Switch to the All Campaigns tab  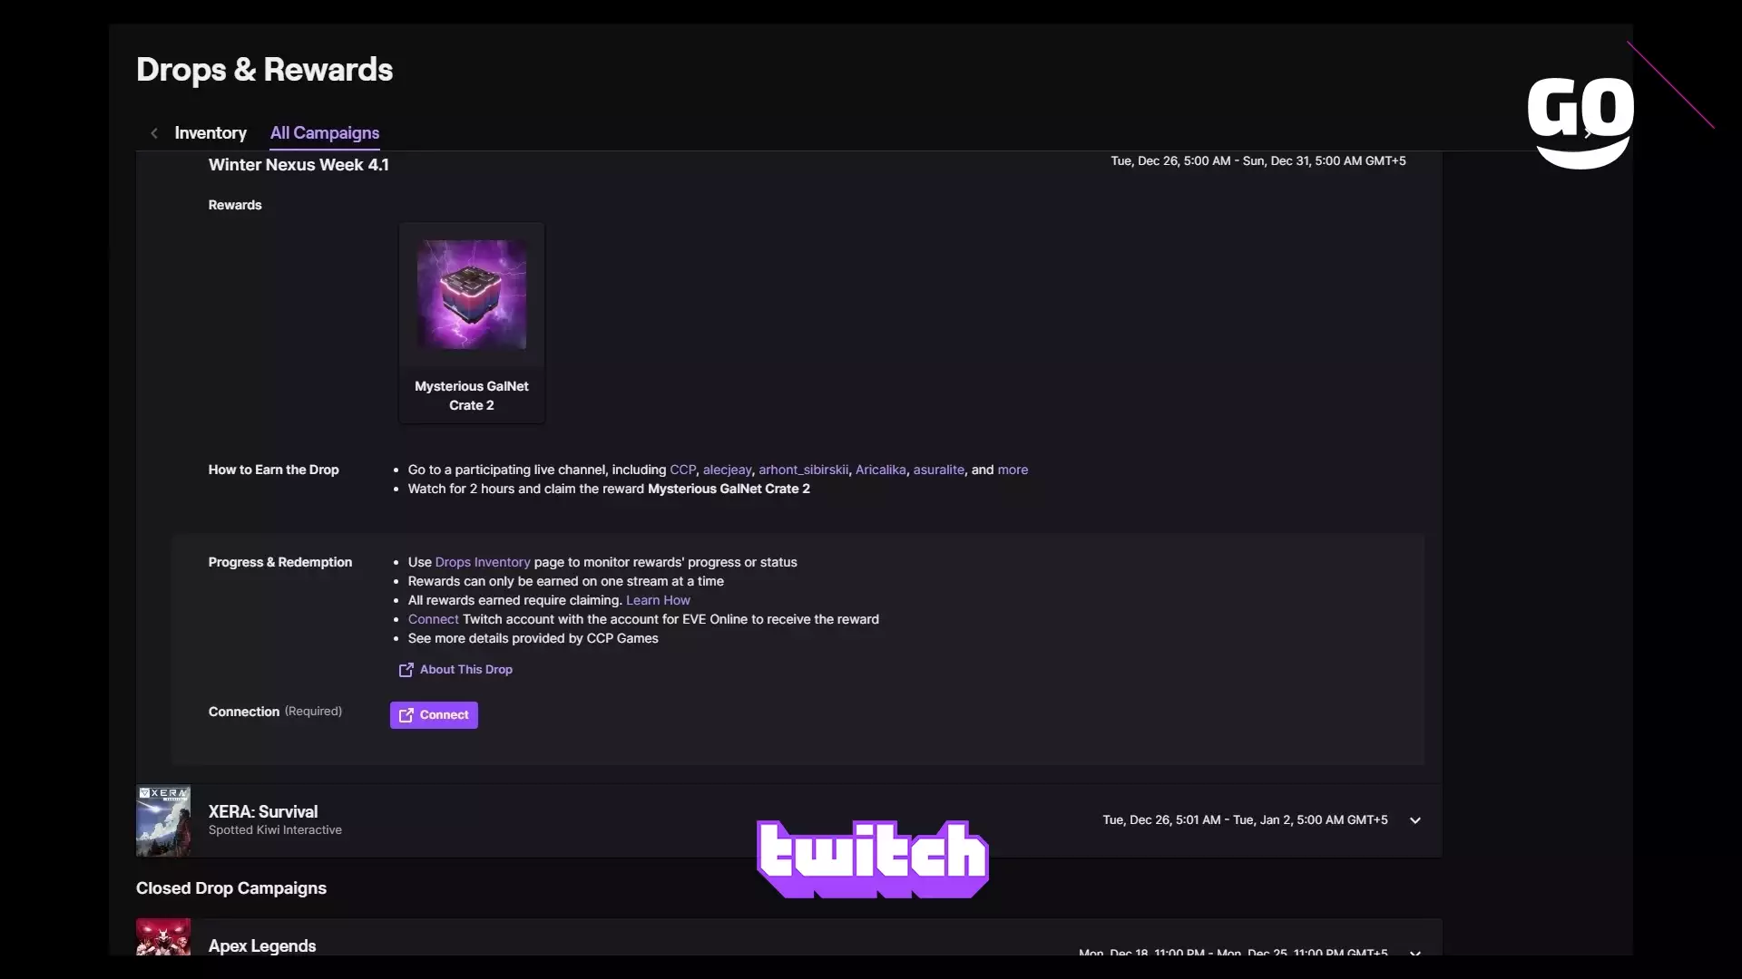click(x=325, y=133)
